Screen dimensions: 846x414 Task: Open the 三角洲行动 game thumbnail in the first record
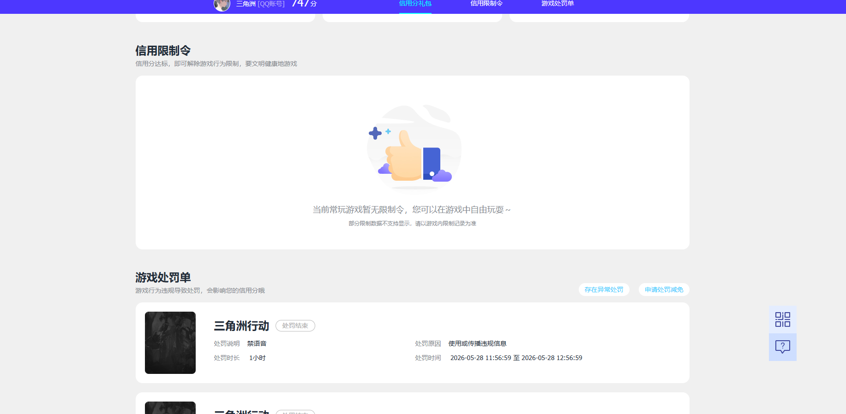pos(170,343)
